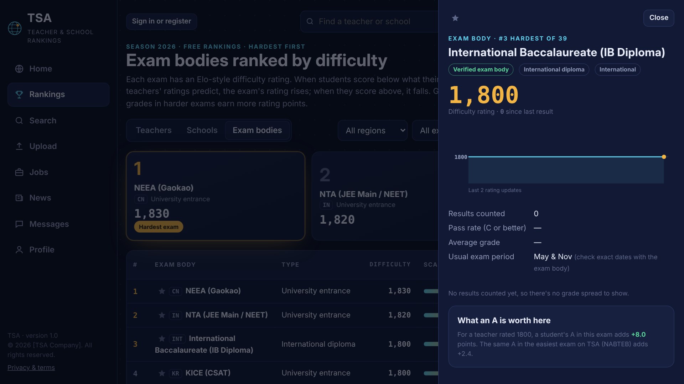Star the NTA (JEE Main / NEET) row
This screenshot has height=384, width=684.
pos(162,315)
